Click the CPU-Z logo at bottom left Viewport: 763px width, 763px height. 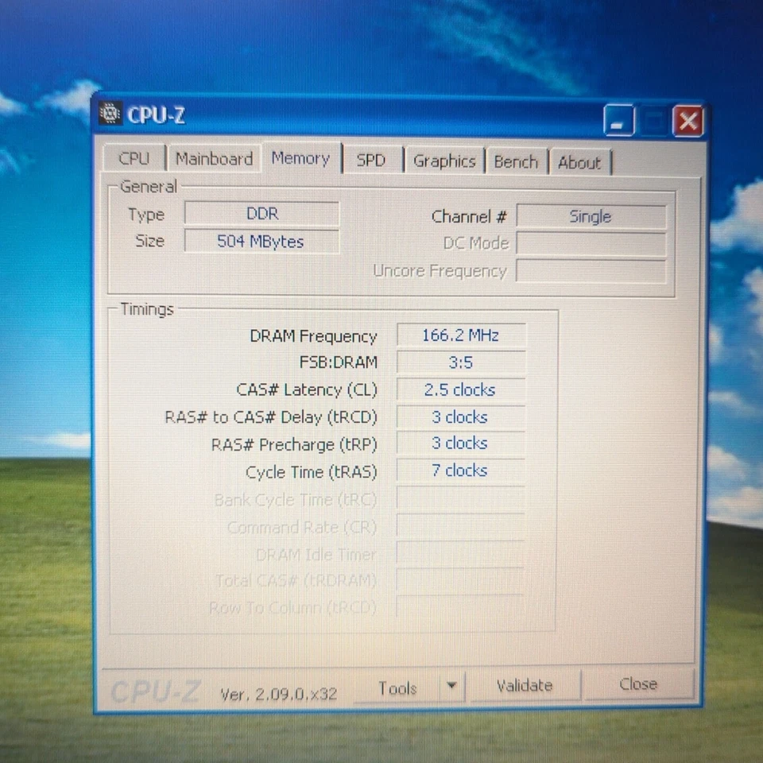coord(157,690)
